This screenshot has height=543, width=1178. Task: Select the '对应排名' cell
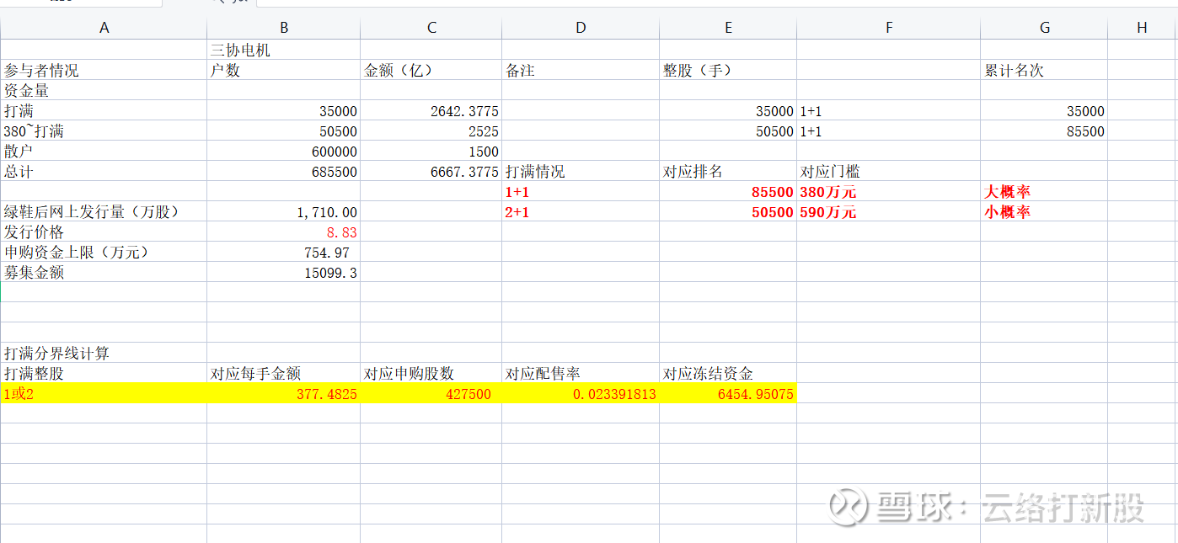pos(728,171)
